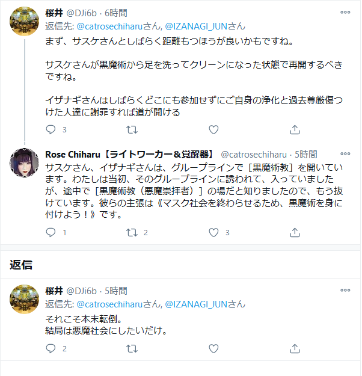The image size is (362, 376).
Task: Open Rose Chiharu's profile avatar
Action: [25, 162]
